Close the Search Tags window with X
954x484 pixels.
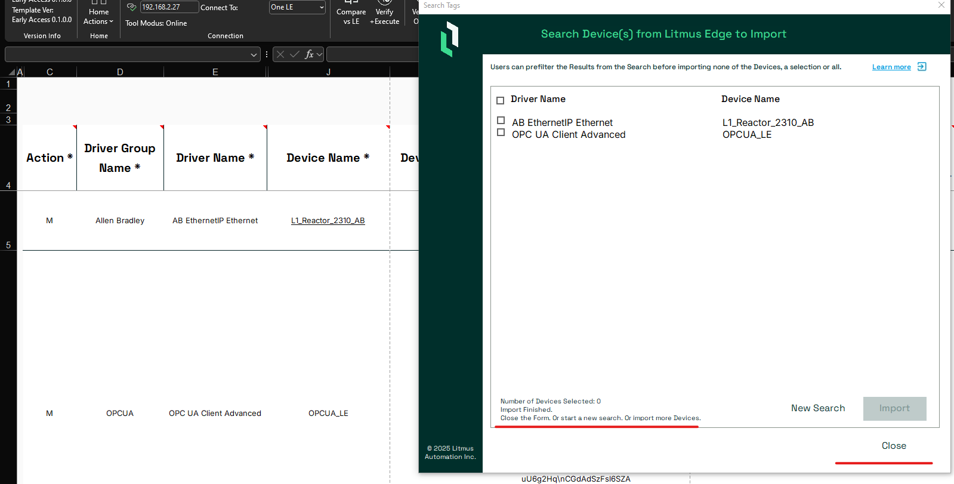[941, 5]
